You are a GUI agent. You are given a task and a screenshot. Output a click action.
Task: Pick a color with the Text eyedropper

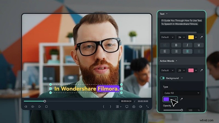click(x=202, y=37)
